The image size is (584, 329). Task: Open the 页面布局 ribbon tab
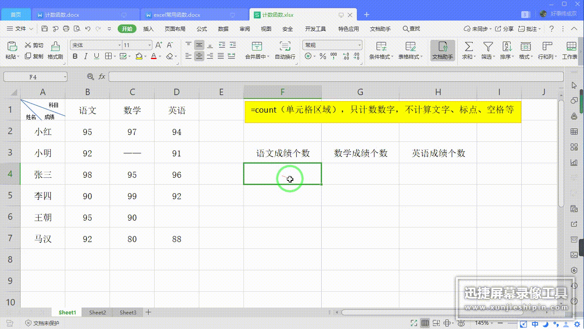pos(175,29)
